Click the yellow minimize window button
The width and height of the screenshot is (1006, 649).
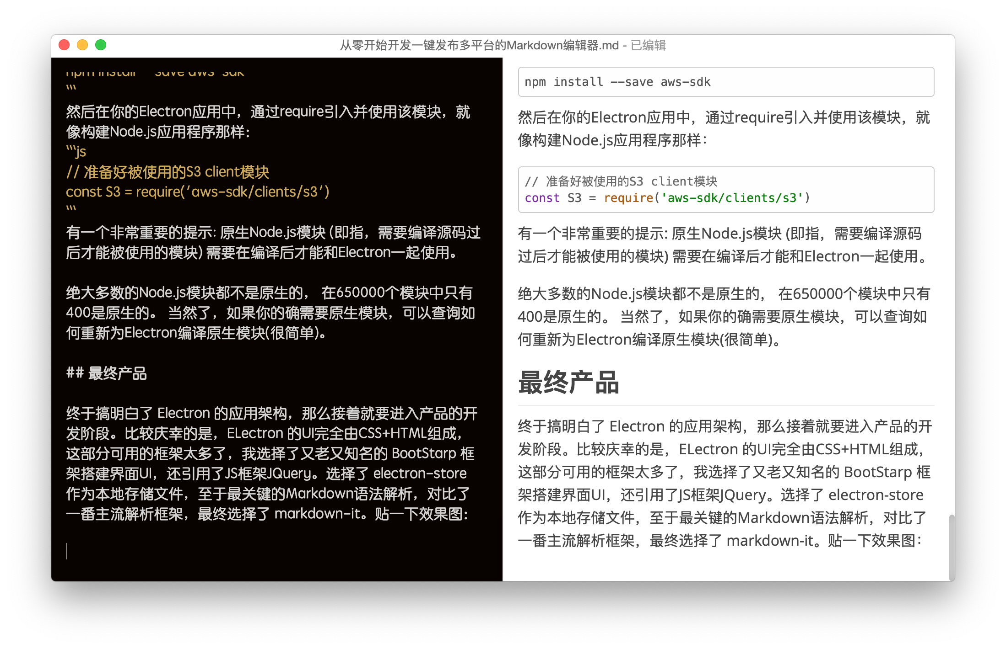82,45
